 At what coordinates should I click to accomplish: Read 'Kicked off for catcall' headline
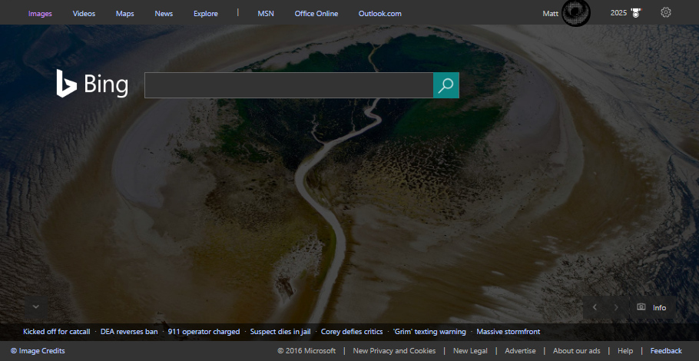(x=57, y=332)
